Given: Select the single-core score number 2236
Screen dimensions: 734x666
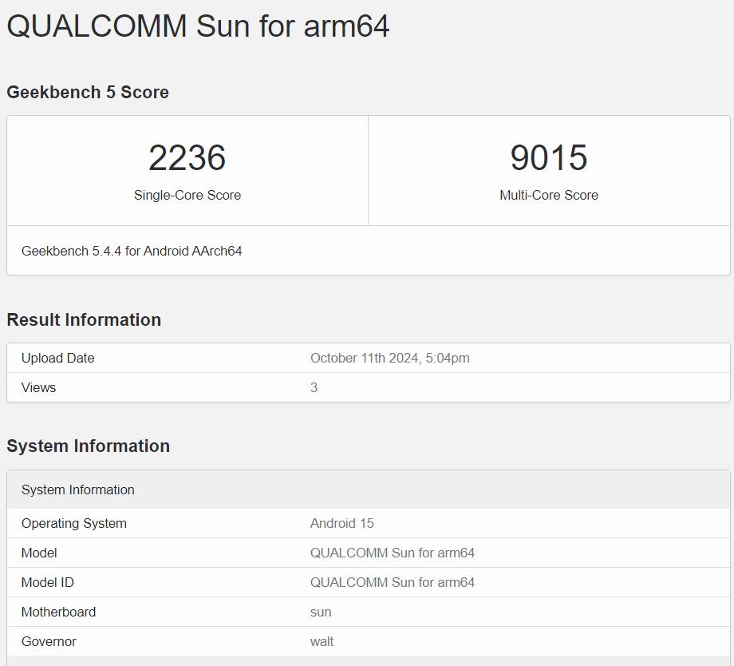Looking at the screenshot, I should (x=187, y=157).
